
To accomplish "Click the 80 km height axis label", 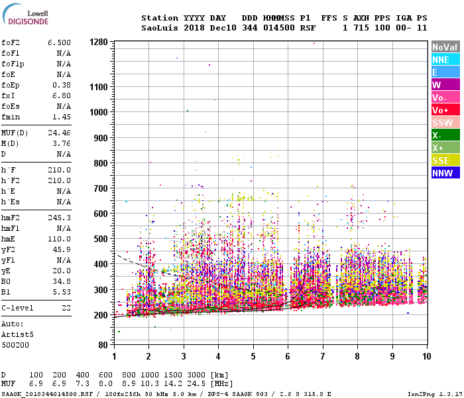I will coord(103,346).
